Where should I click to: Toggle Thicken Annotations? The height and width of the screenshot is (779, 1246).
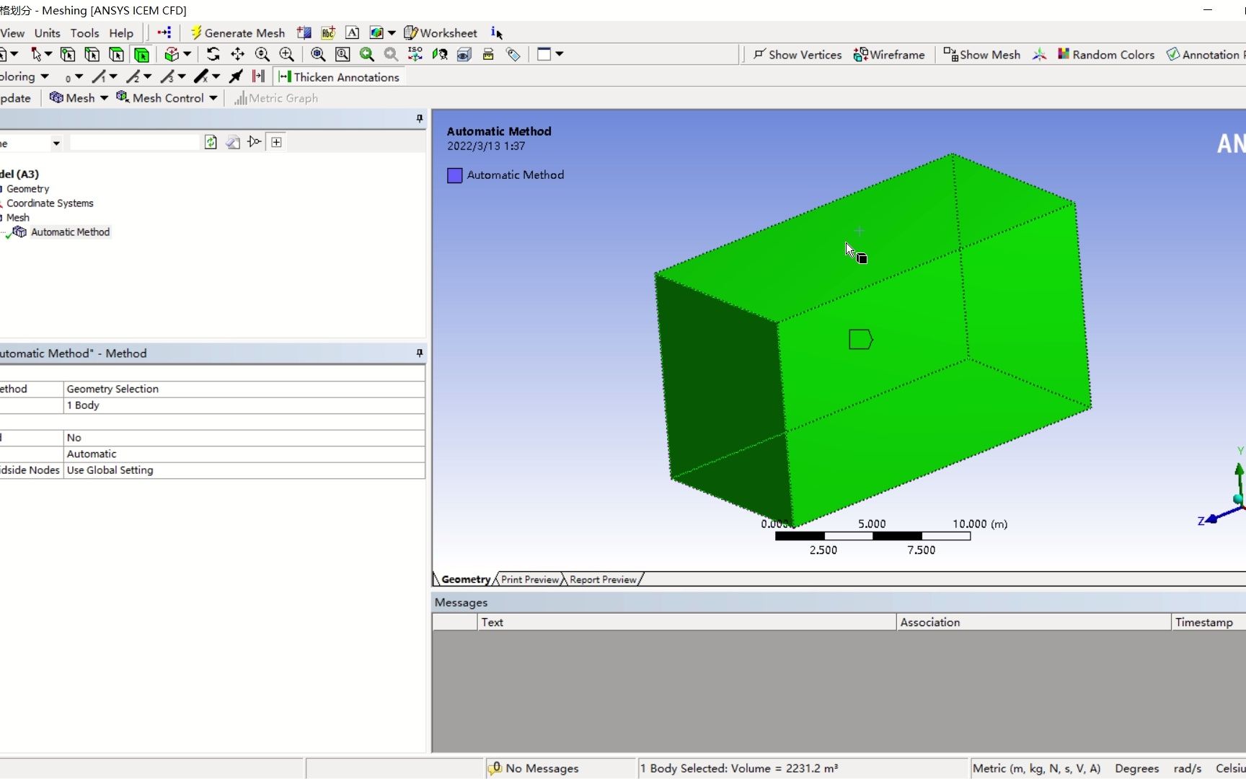pos(339,76)
